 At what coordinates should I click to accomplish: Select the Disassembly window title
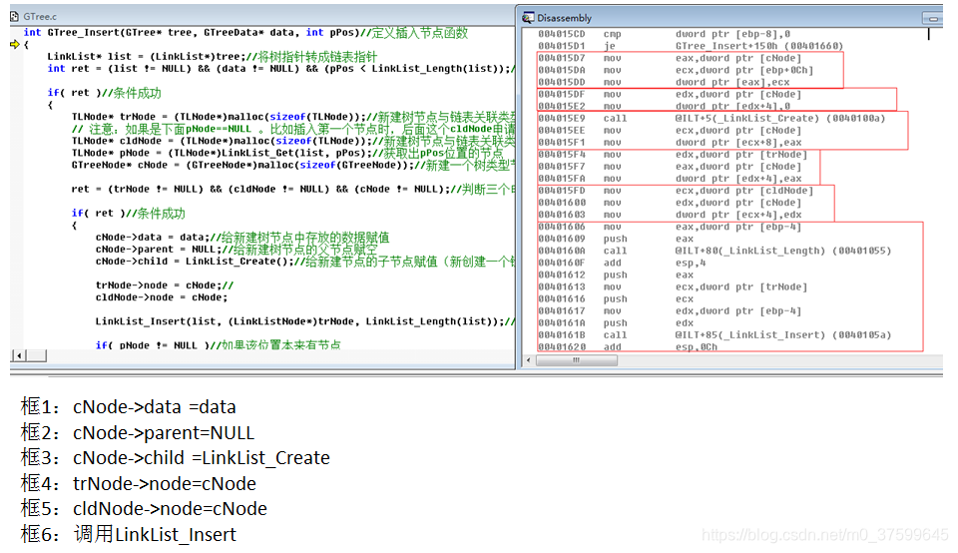click(x=564, y=18)
